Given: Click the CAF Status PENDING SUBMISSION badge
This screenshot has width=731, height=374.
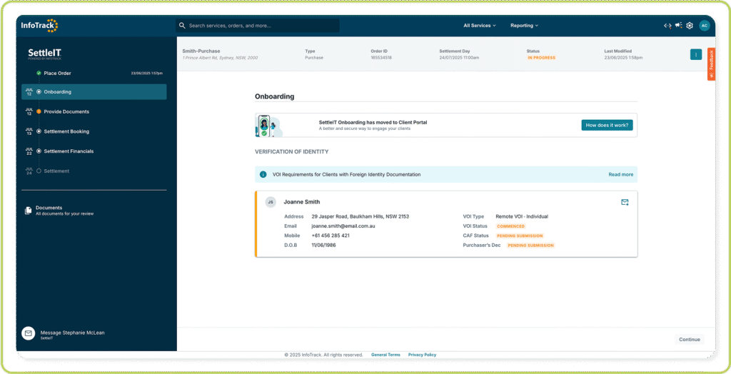Looking at the screenshot, I should coord(520,236).
